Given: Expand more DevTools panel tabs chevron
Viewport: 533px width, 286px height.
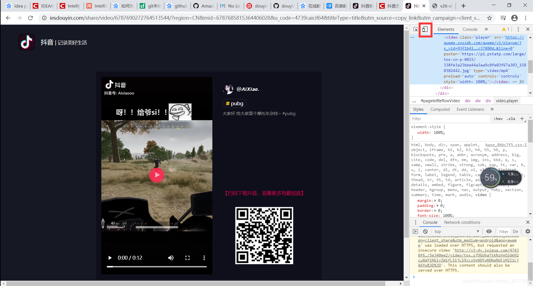Looking at the screenshot, I should pyautogui.click(x=486, y=29).
